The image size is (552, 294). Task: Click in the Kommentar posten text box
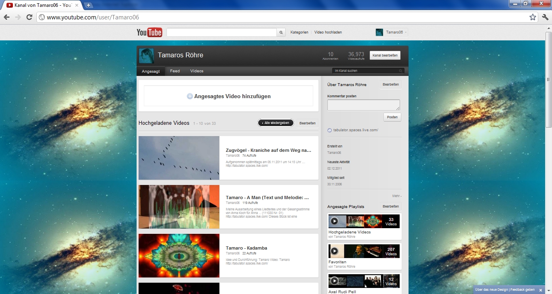pyautogui.click(x=364, y=105)
